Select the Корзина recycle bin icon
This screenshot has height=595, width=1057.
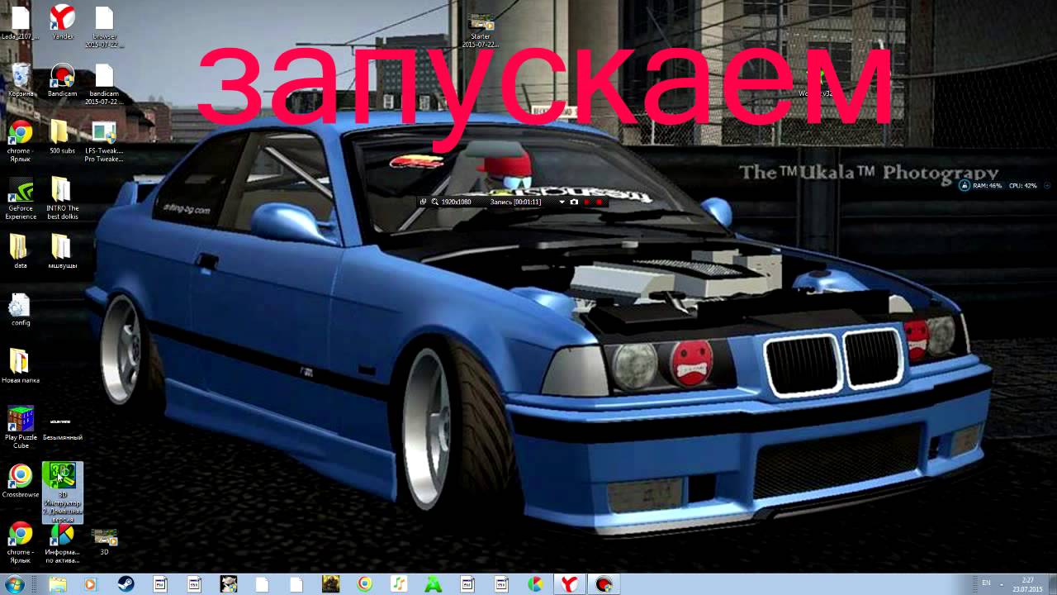(21, 79)
